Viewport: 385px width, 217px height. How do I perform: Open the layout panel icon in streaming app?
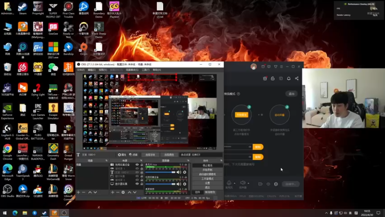click(x=281, y=79)
